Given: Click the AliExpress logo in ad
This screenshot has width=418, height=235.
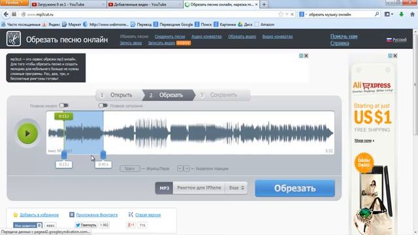Looking at the screenshot, I should 372,86.
